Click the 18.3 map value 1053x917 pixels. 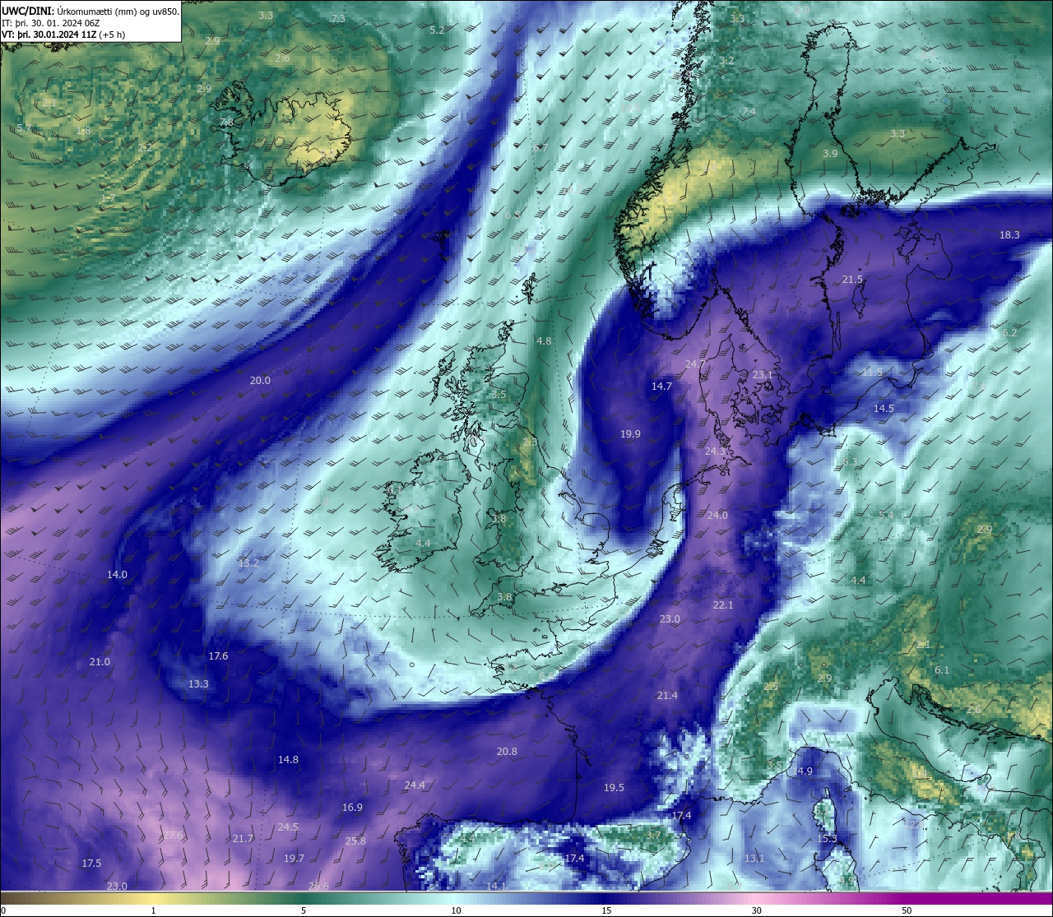point(1009,235)
